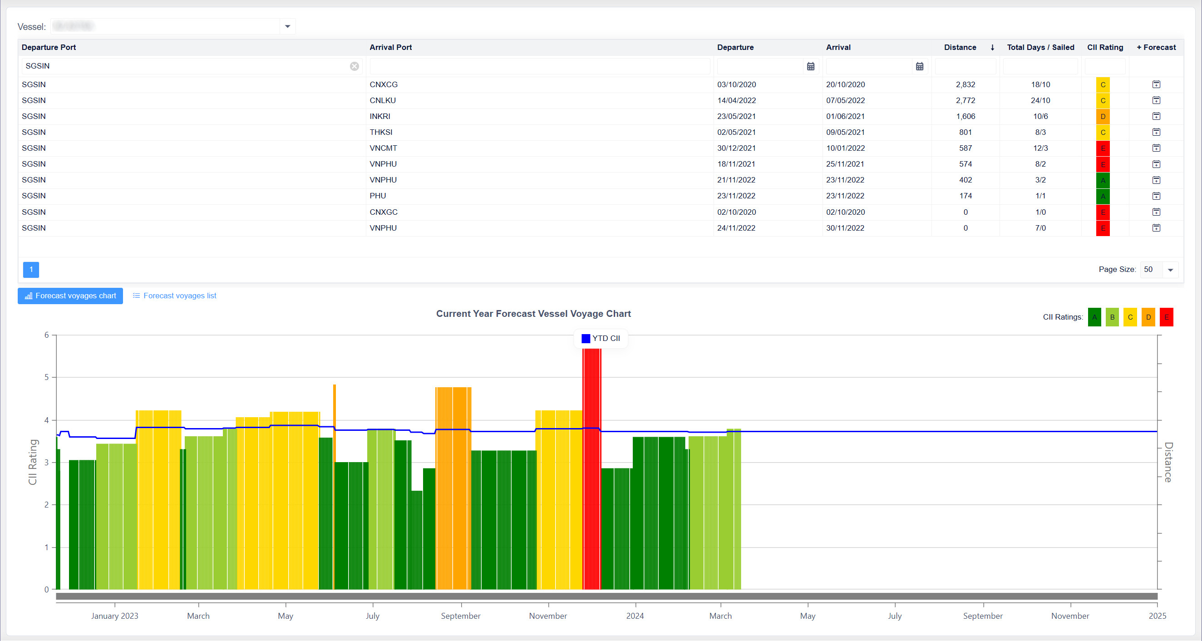Add forecast for SGSIN to THKSI voyage

1156,132
